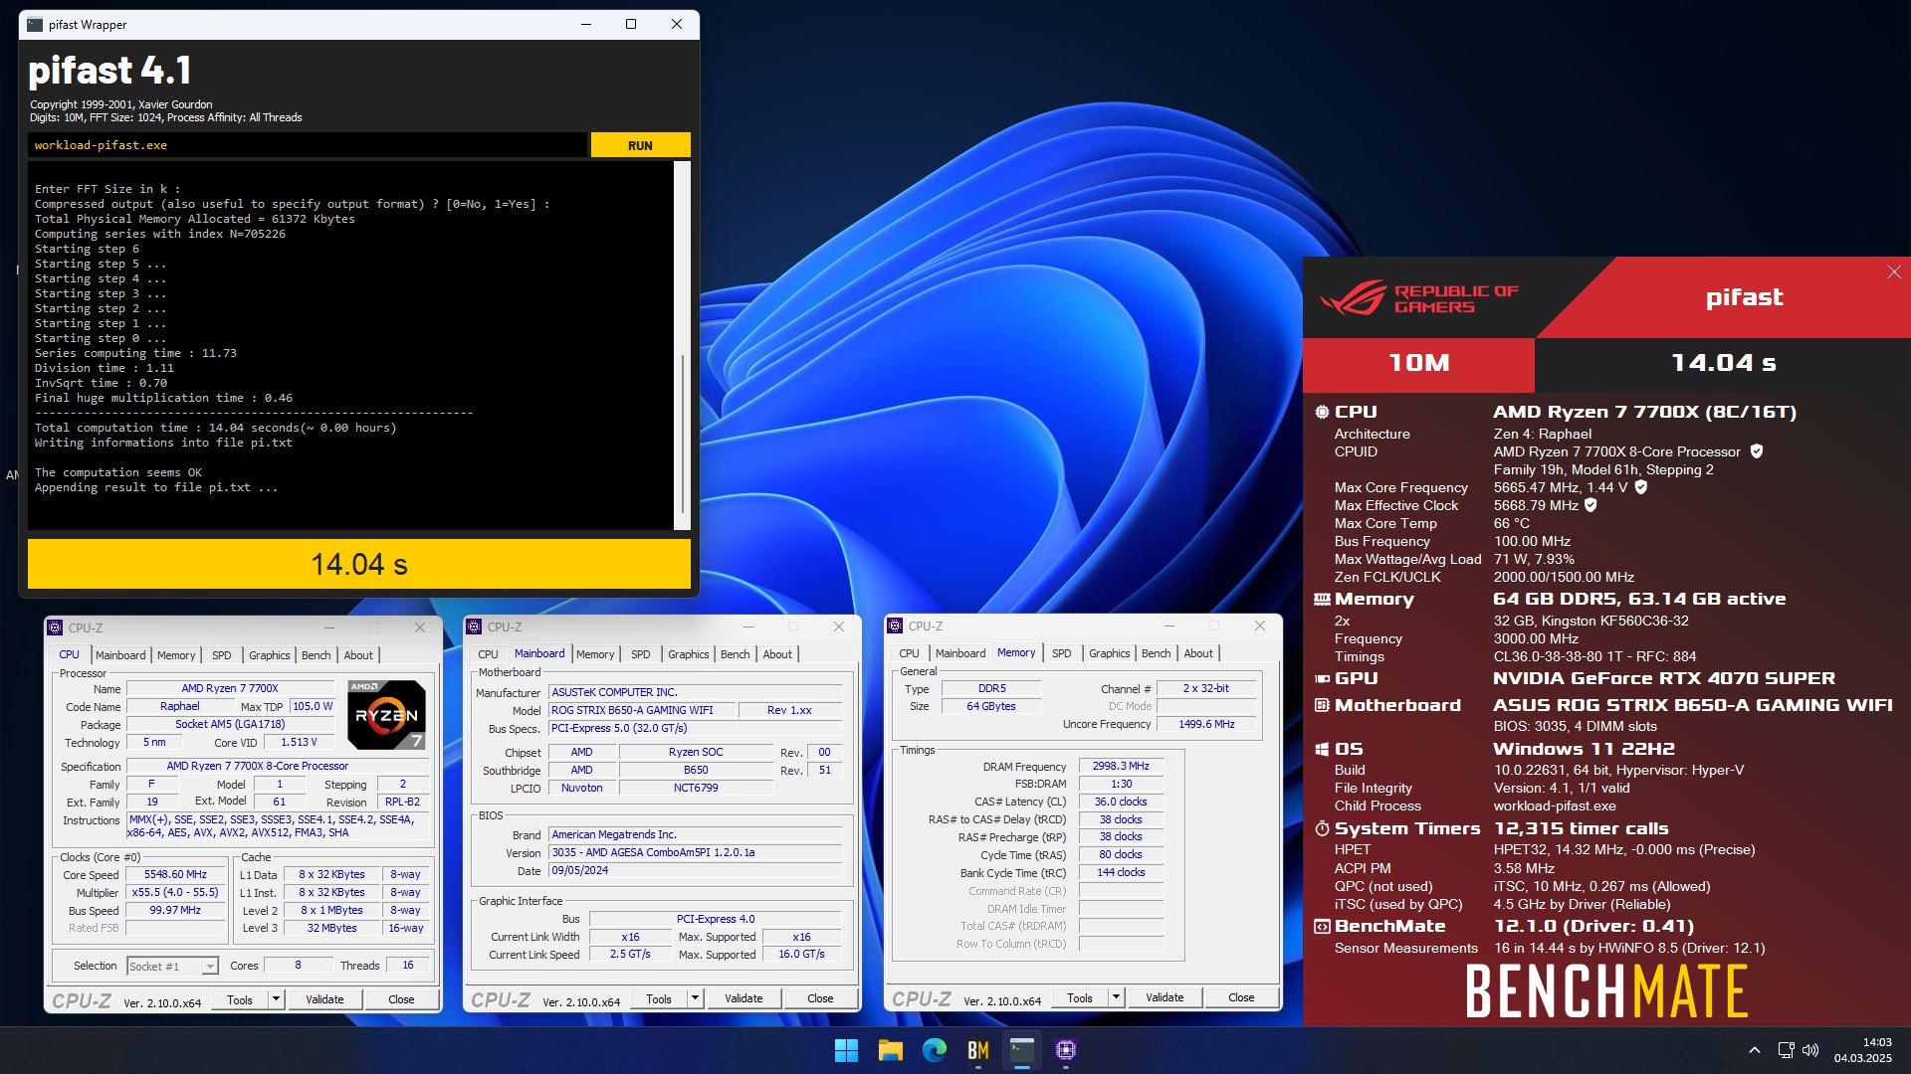Image resolution: width=1911 pixels, height=1074 pixels.
Task: Click the BenchMate section icon
Action: (1322, 926)
